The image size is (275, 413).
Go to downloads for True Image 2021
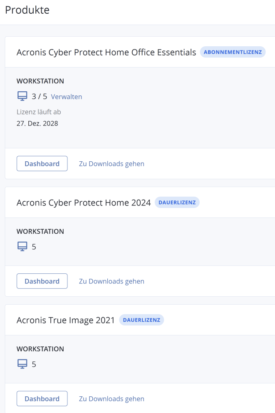pyautogui.click(x=111, y=399)
